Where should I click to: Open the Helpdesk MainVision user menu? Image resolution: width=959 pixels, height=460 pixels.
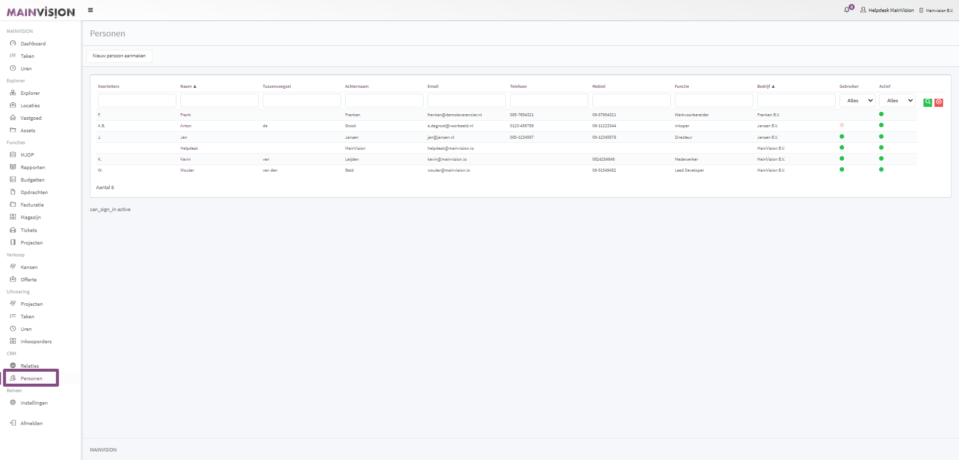[887, 10]
